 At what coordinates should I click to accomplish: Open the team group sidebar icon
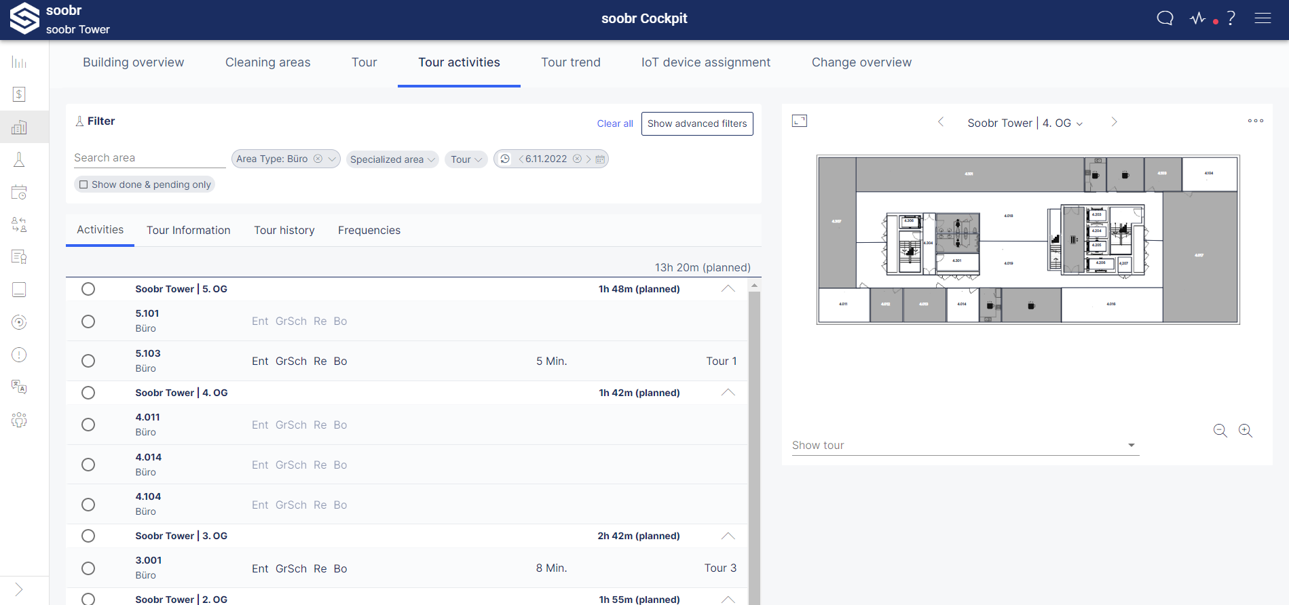coord(19,420)
